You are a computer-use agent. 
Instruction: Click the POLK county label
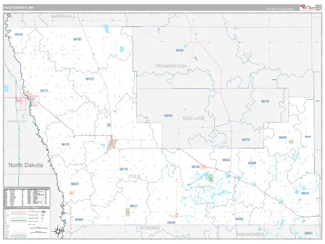[x=135, y=176]
